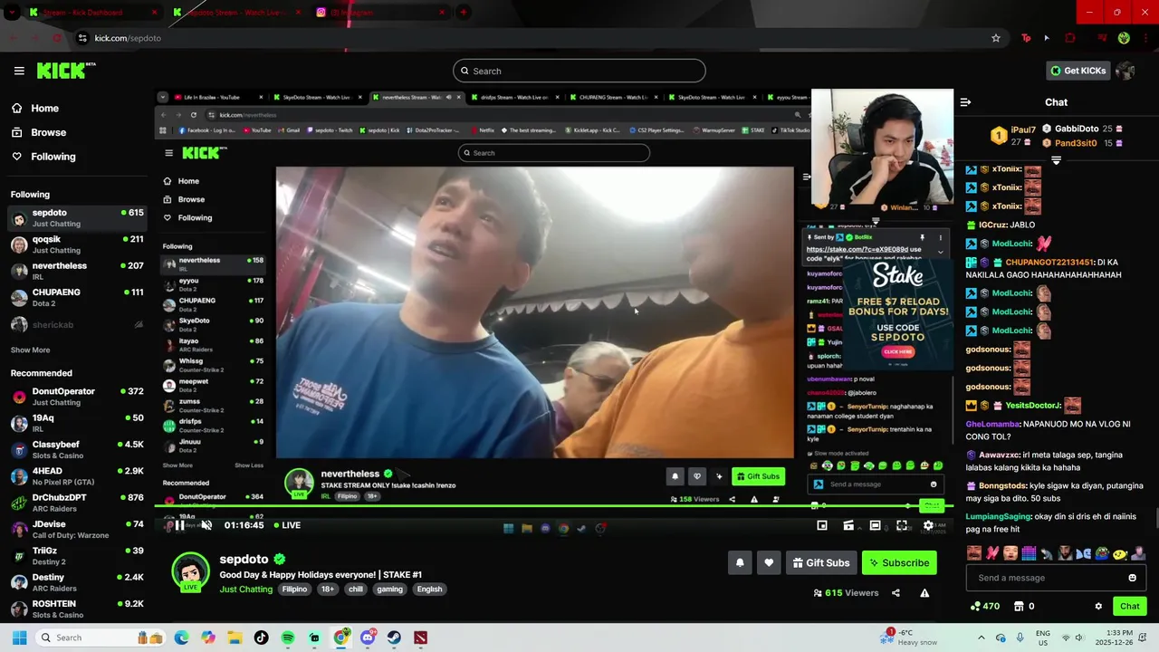This screenshot has height=652, width=1159.
Task: Select the Filipino tag
Action: [x=294, y=590]
